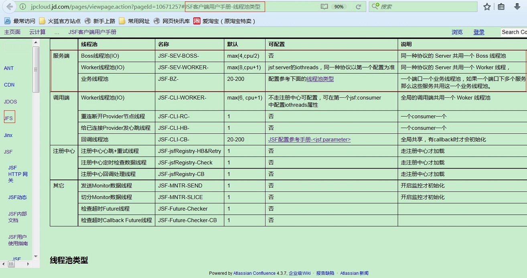
Task: Select CDN in the sidebar
Action: point(9,85)
